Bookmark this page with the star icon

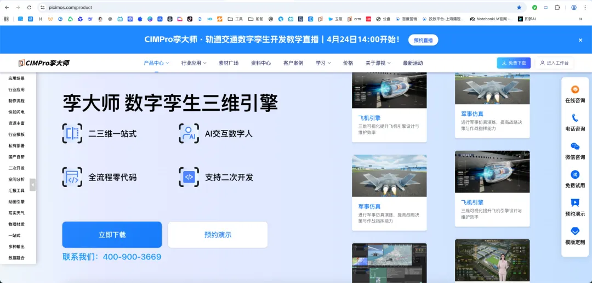click(519, 7)
